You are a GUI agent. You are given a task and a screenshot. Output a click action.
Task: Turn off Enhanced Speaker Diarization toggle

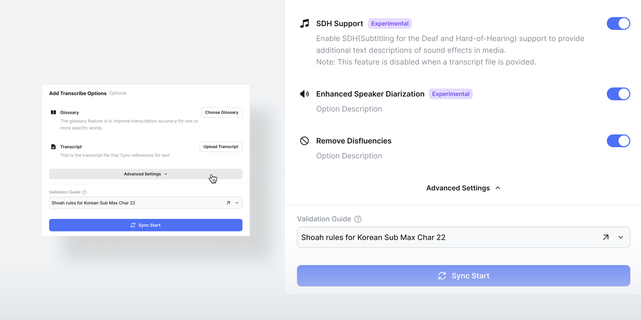tap(618, 94)
